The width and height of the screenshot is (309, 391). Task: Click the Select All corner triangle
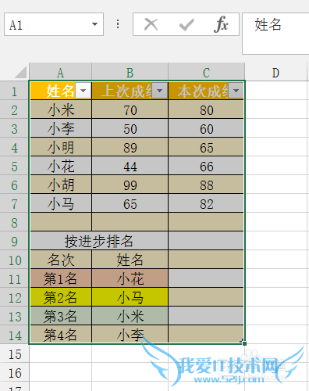(x=20, y=72)
